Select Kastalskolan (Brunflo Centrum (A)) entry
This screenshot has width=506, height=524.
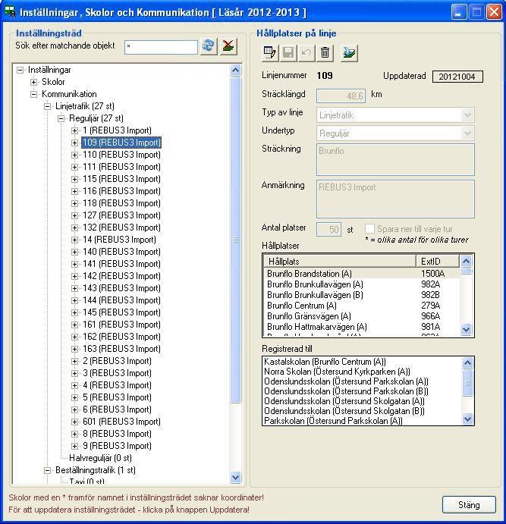coord(363,362)
